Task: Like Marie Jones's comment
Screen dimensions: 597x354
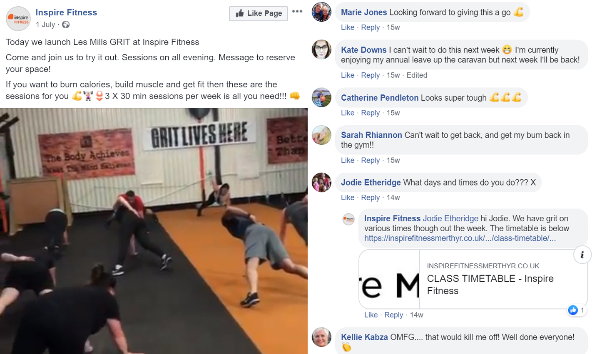Action: pos(348,27)
